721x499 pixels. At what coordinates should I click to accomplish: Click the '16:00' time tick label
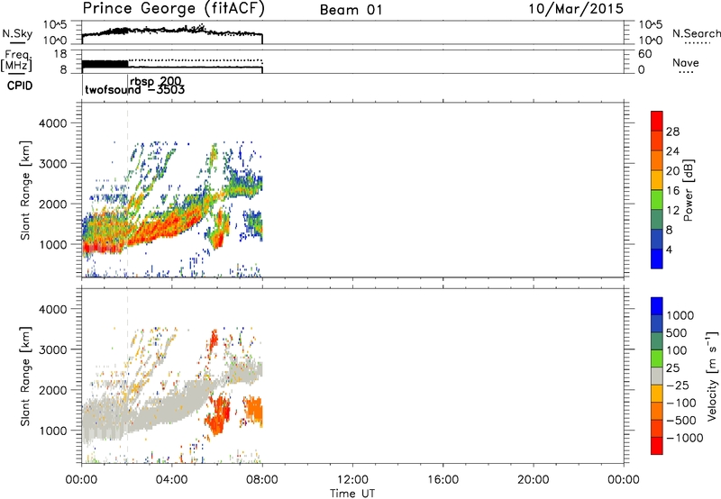pyautogui.click(x=443, y=480)
